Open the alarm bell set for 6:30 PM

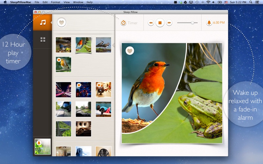coord(209,23)
